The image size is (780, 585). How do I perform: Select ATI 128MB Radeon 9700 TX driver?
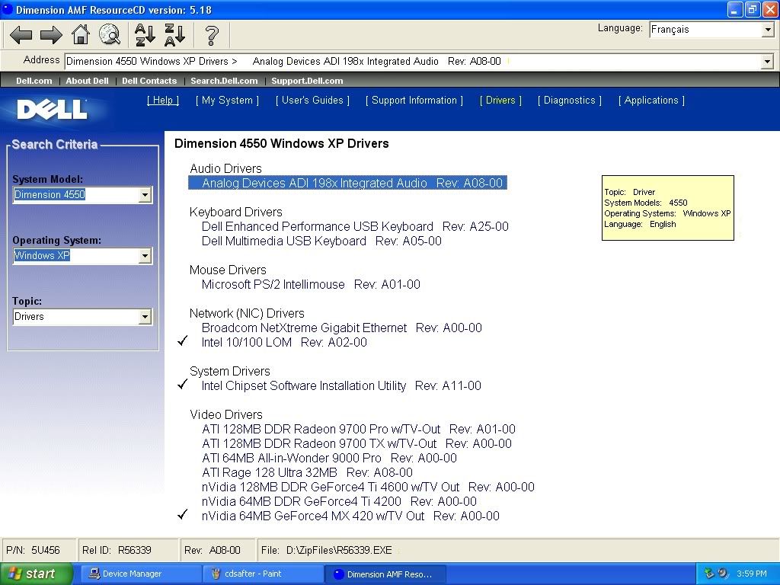(x=356, y=444)
